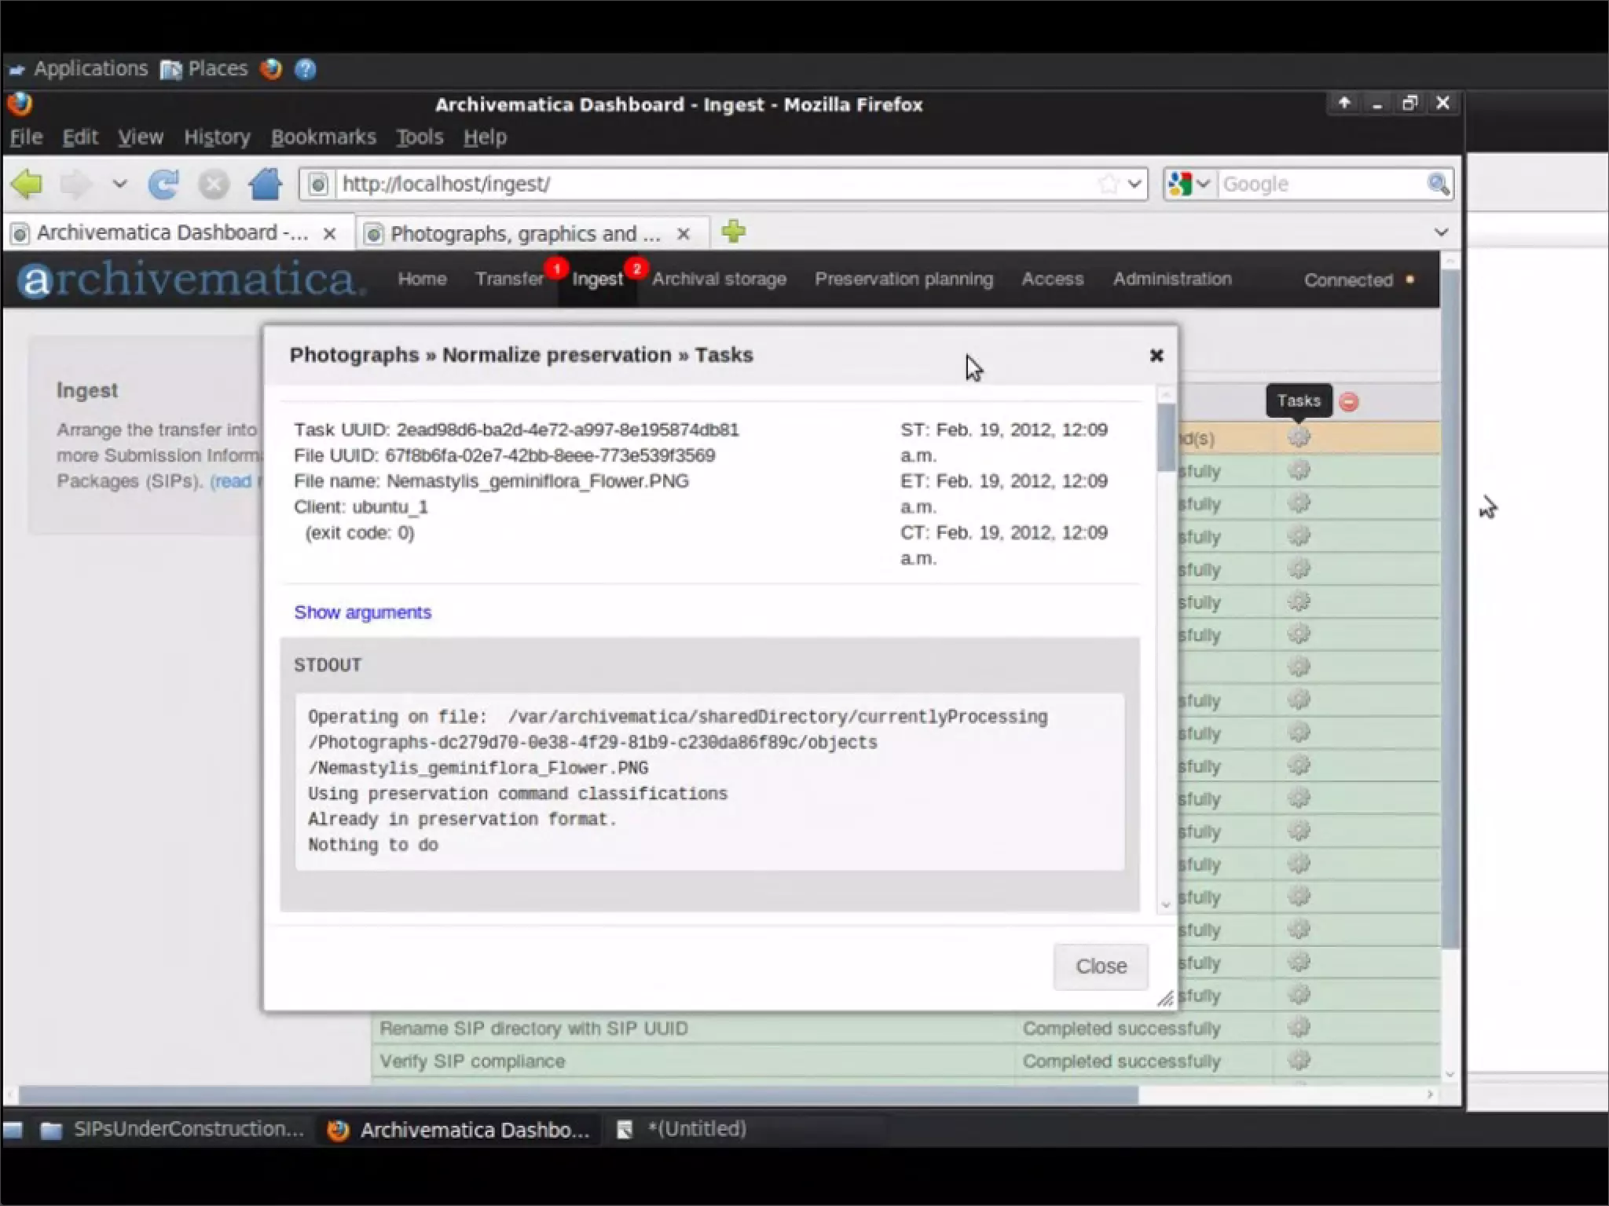Close the Tasks dialog with the X
Screen dimensions: 1609x1206
pyautogui.click(x=1156, y=356)
